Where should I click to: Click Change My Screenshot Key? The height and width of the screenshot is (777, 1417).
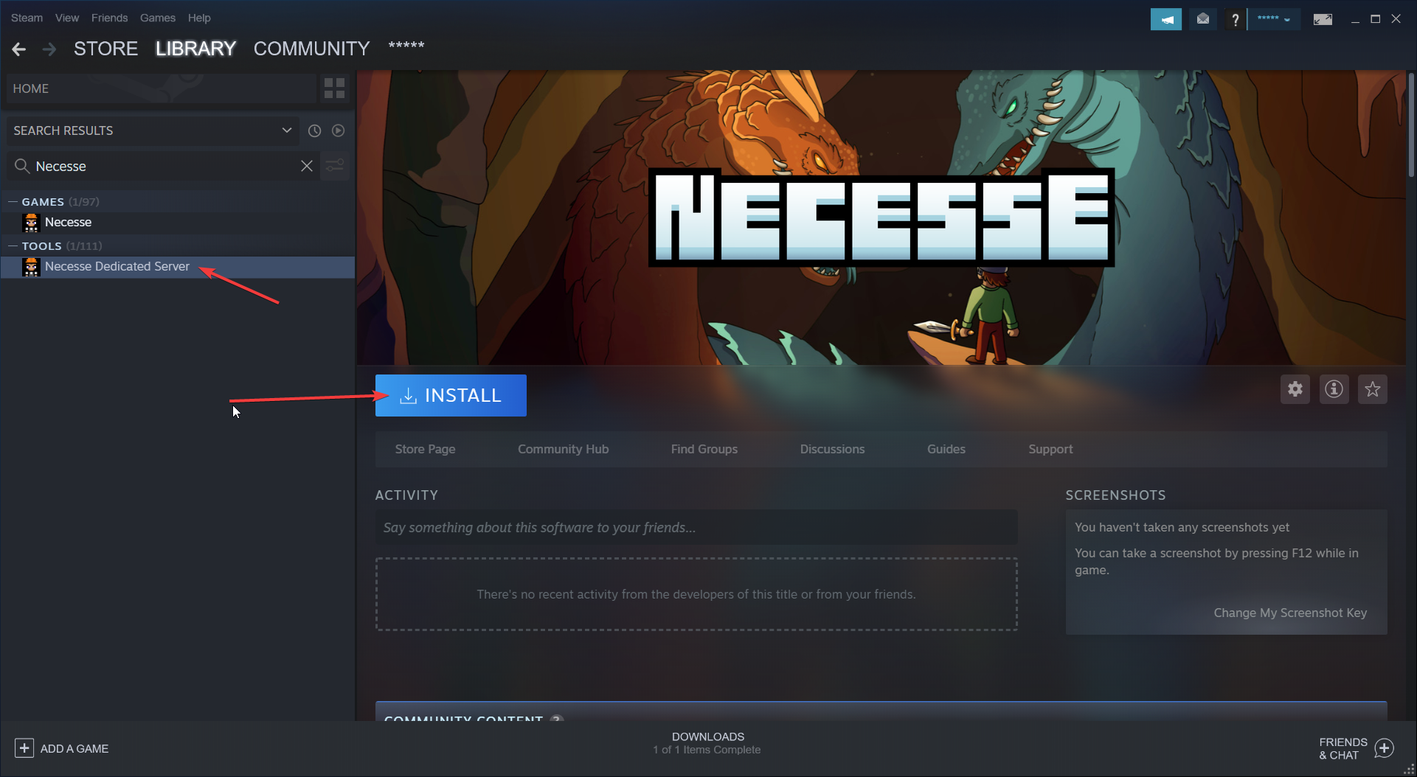click(1290, 613)
